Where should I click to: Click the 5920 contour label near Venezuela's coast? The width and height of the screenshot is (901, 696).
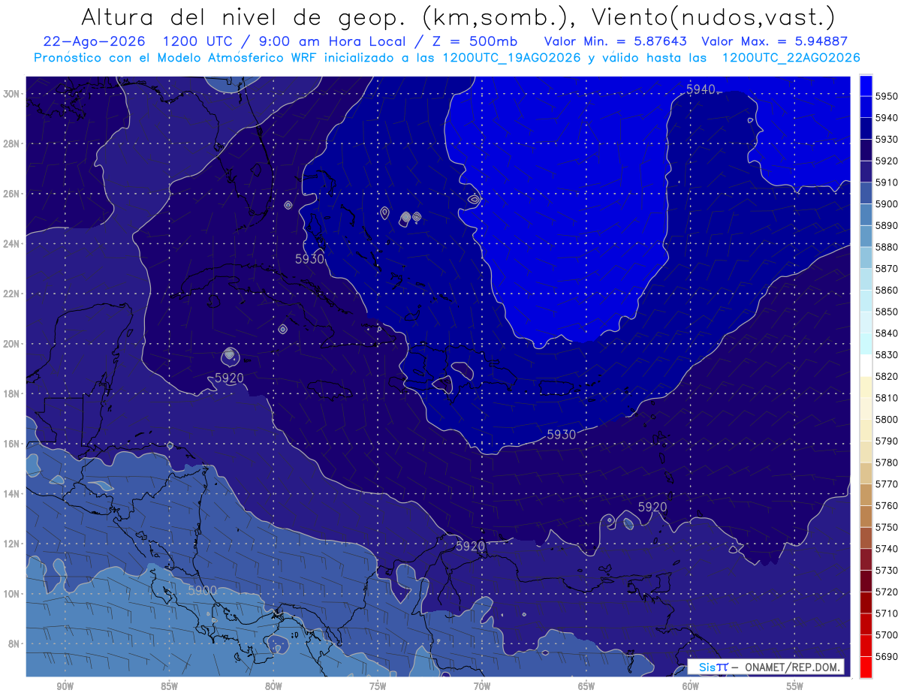click(x=470, y=546)
